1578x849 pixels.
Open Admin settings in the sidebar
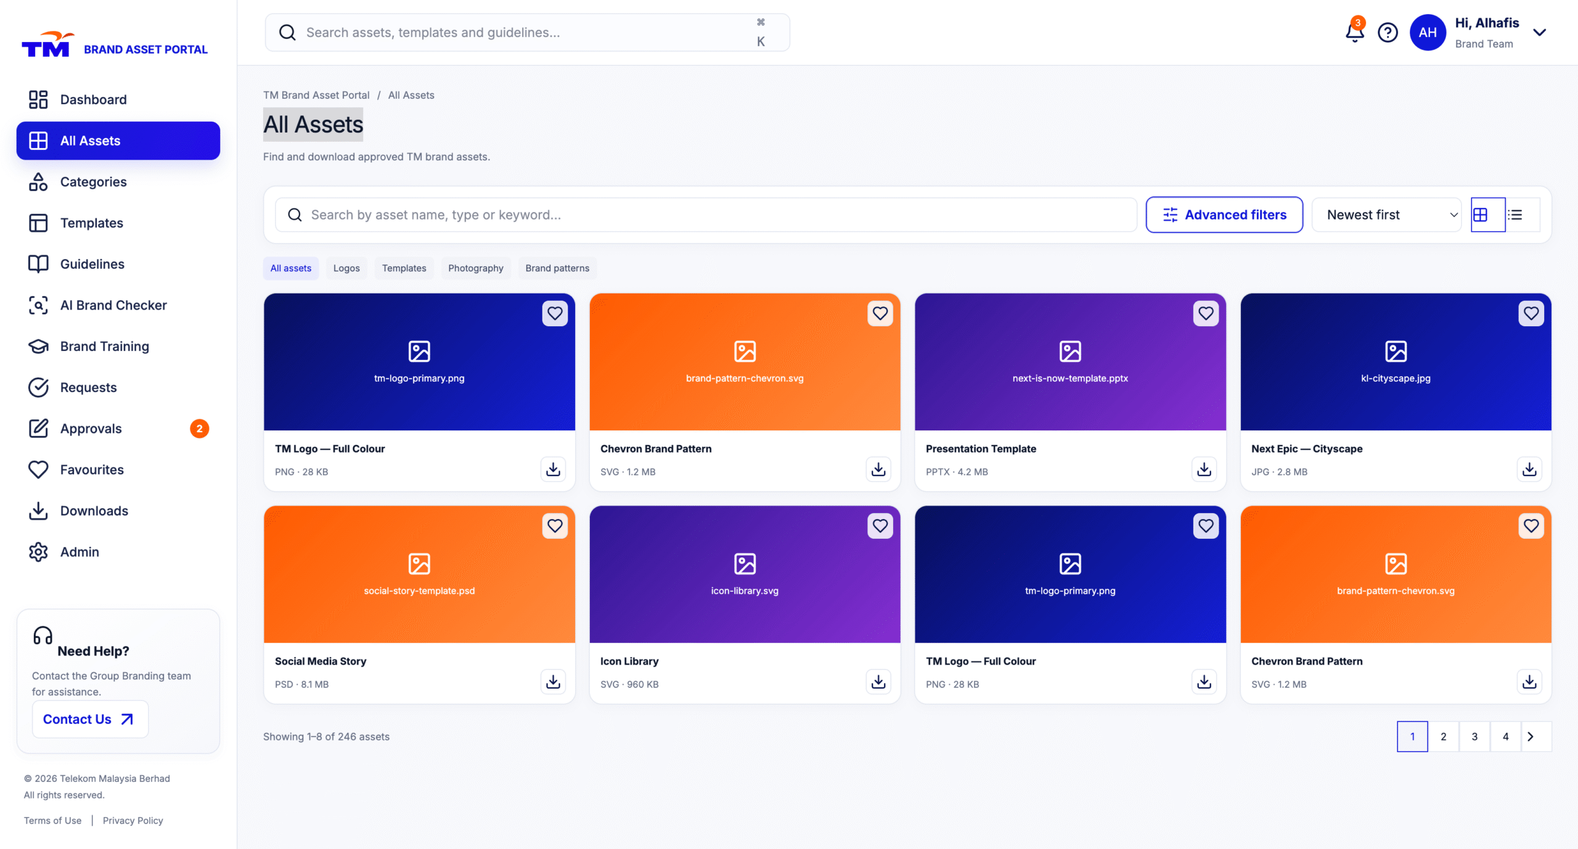[118, 552]
